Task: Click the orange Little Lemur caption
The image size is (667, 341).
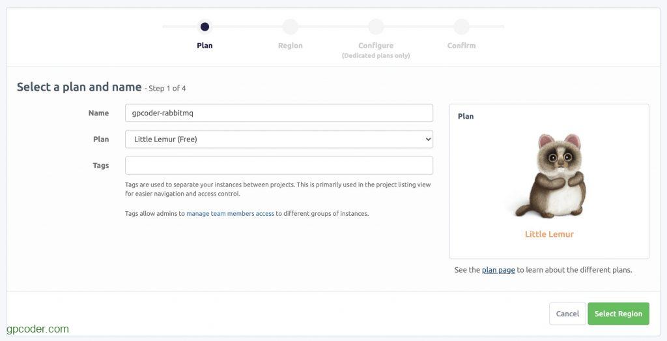Action: pyautogui.click(x=549, y=234)
